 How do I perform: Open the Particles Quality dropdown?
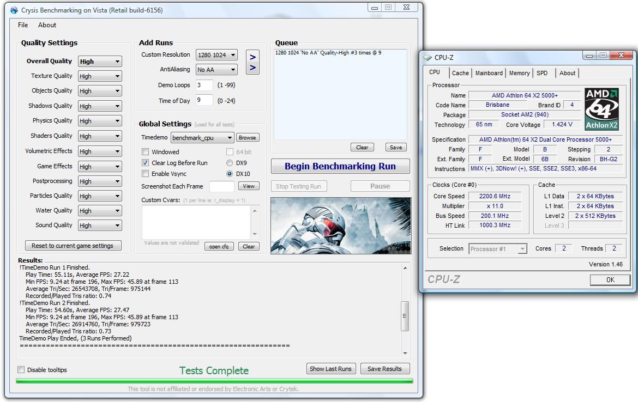point(100,196)
